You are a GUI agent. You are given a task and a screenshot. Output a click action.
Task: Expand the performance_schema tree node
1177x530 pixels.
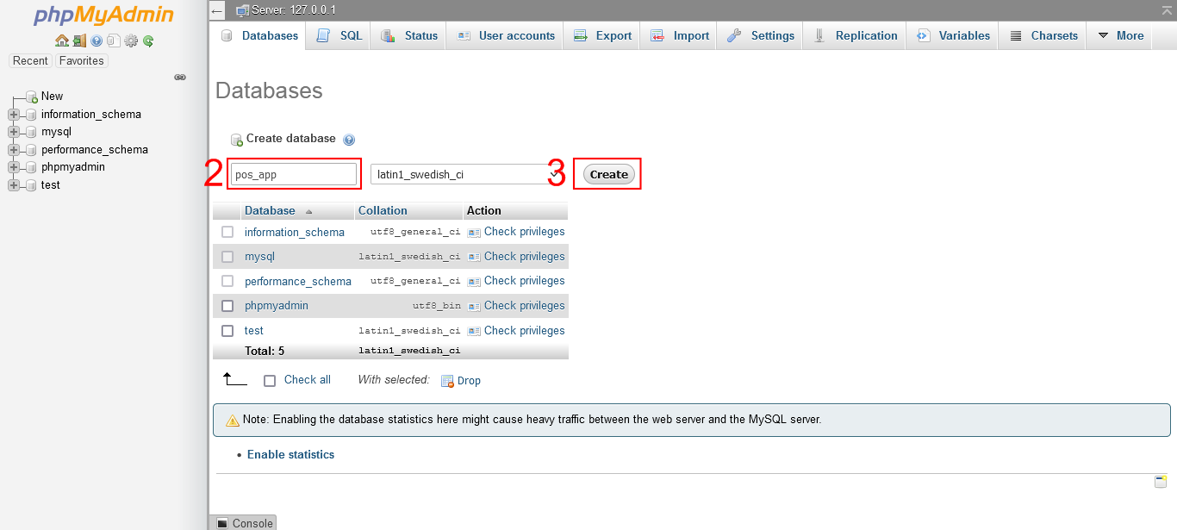point(14,150)
